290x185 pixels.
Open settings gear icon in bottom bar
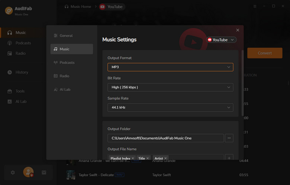pos(13,172)
